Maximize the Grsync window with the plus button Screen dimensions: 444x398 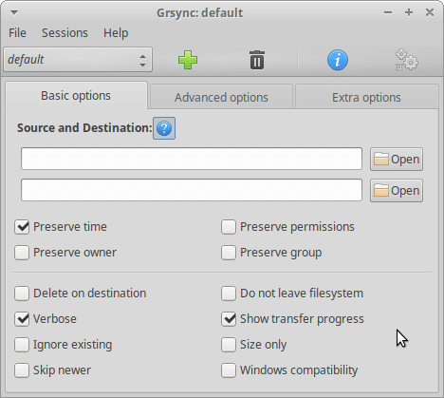tap(409, 12)
